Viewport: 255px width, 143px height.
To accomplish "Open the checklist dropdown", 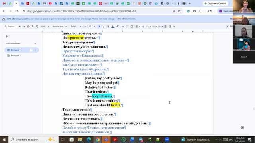I will coord(148,27).
